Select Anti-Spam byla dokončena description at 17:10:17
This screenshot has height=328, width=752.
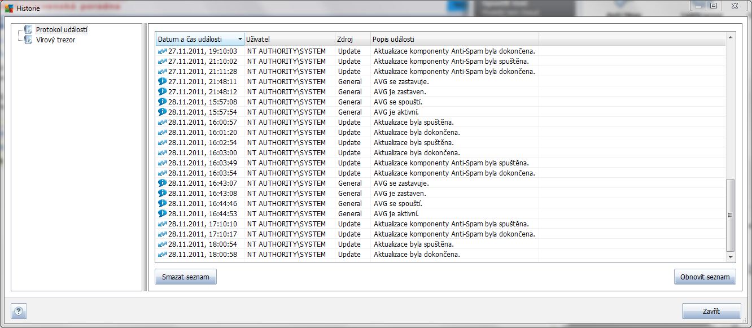click(454, 234)
